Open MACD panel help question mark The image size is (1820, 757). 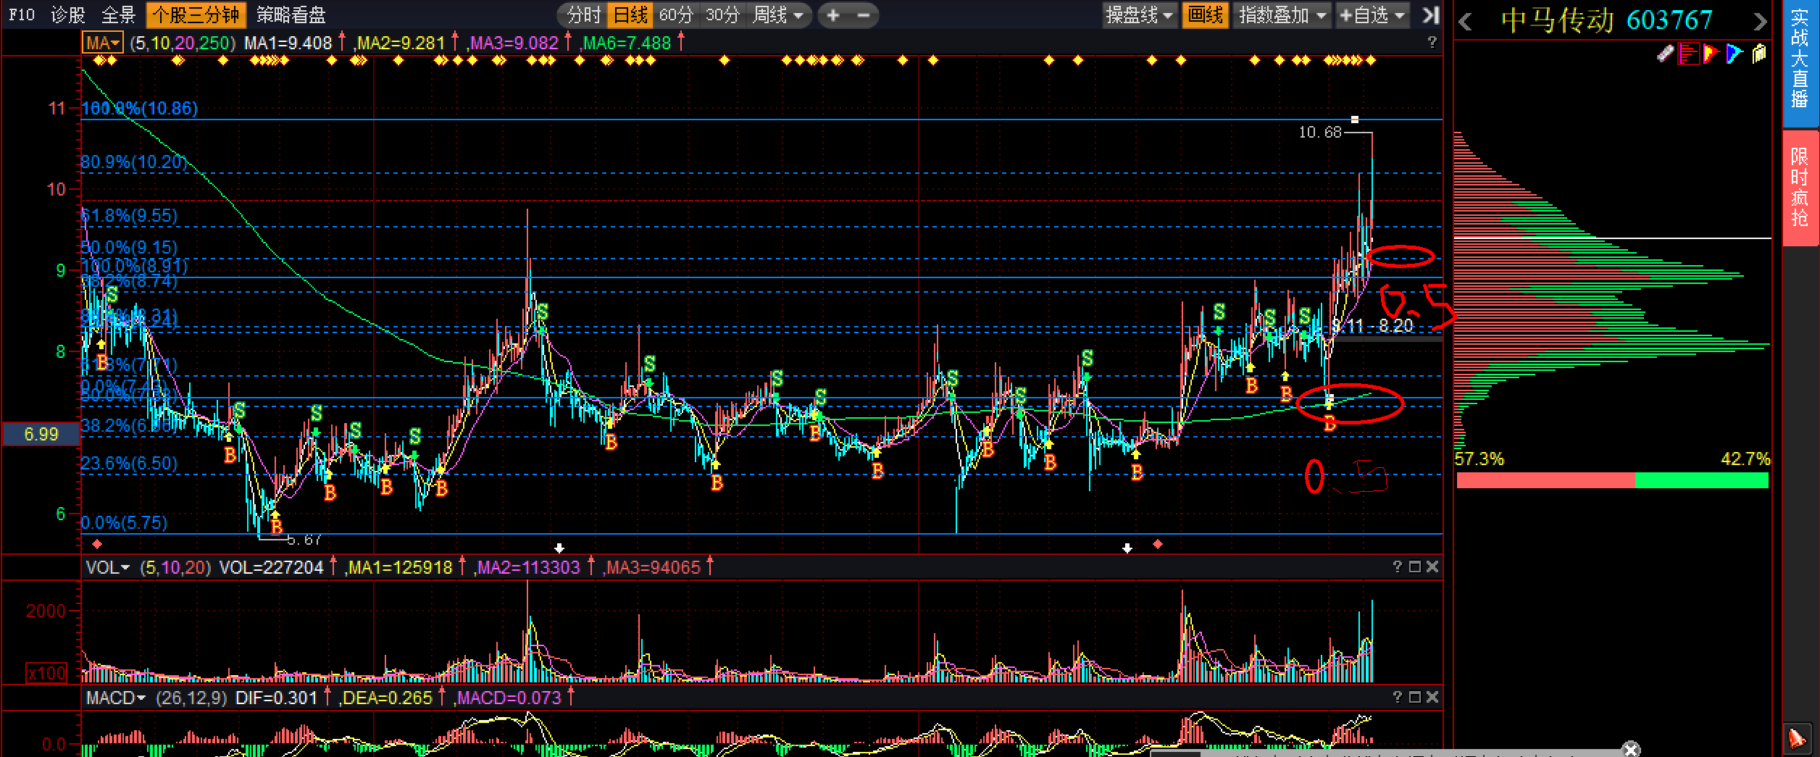click(1397, 697)
